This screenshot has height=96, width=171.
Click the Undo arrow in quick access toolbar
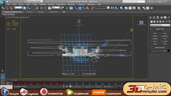pyautogui.click(x=16, y=2)
